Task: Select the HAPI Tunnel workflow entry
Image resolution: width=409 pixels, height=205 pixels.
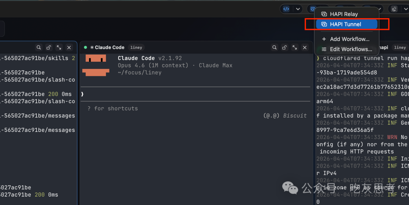Action: [x=347, y=24]
